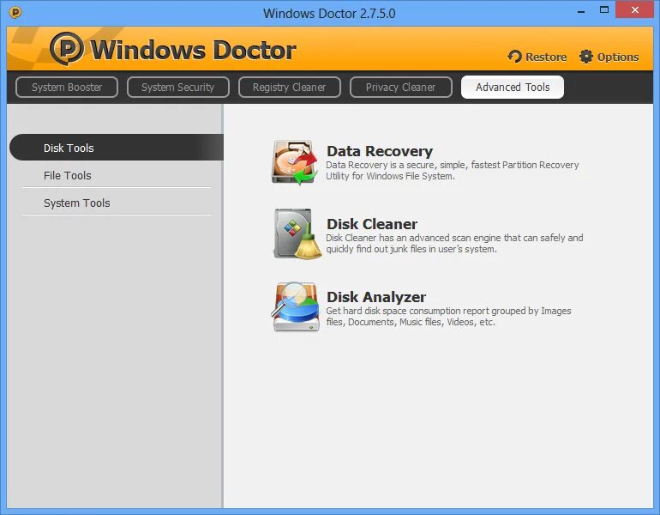Click the Restore arrow icon
This screenshot has height=515, width=660.
click(514, 57)
